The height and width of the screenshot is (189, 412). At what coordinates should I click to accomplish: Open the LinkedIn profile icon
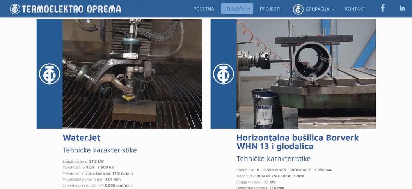[402, 8]
